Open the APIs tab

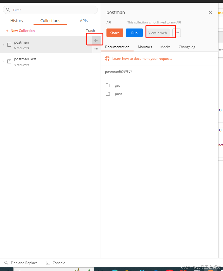click(84, 21)
